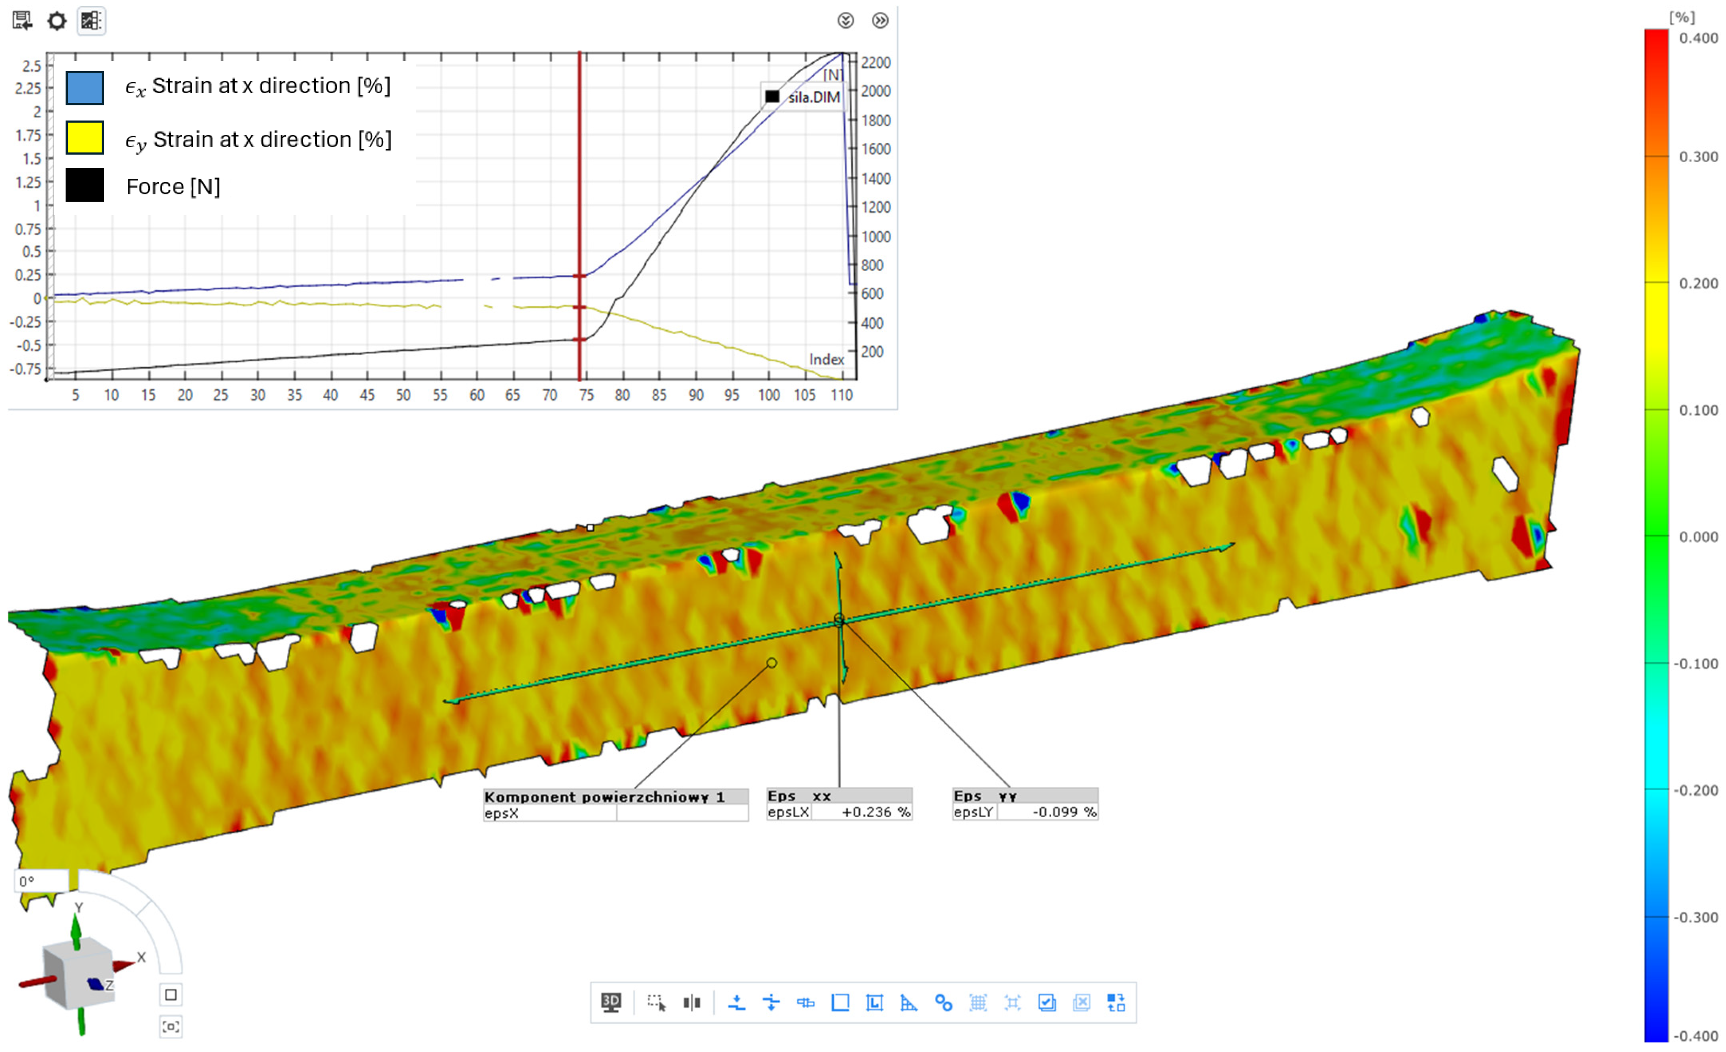Screen dimensions: 1726x1052
Task: Click the 3D view monitor icon
Action: pyautogui.click(x=611, y=1002)
